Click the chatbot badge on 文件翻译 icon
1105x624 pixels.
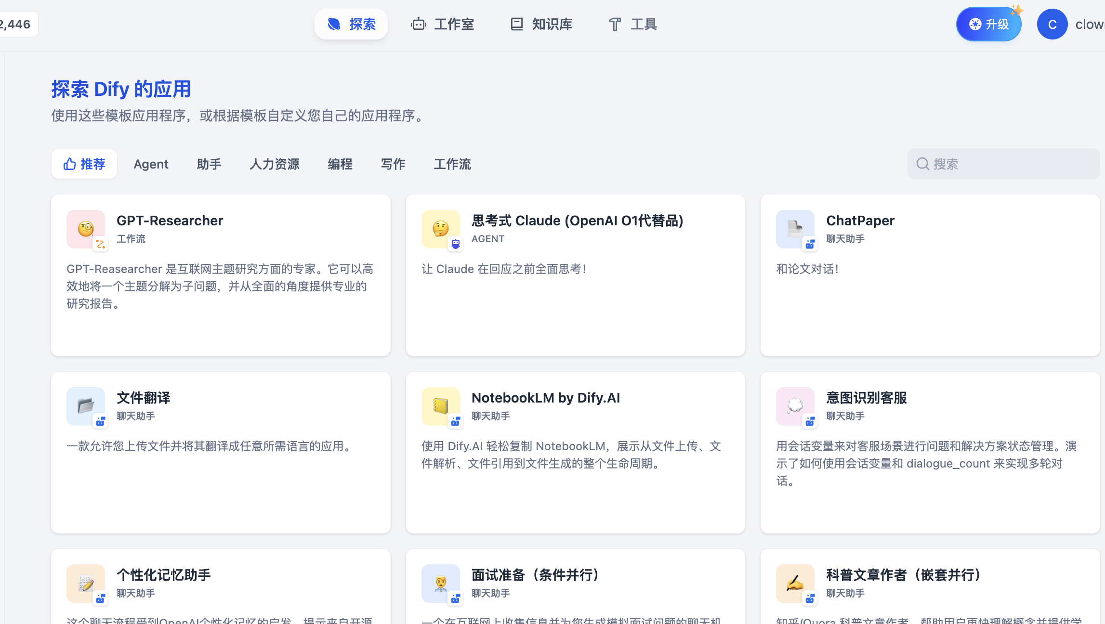pyautogui.click(x=100, y=421)
